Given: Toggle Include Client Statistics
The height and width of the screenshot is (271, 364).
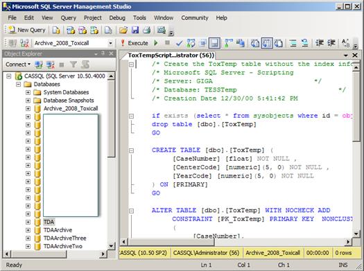Looking at the screenshot, I should 241,43.
